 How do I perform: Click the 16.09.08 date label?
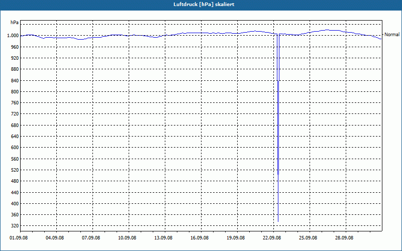coord(199,238)
